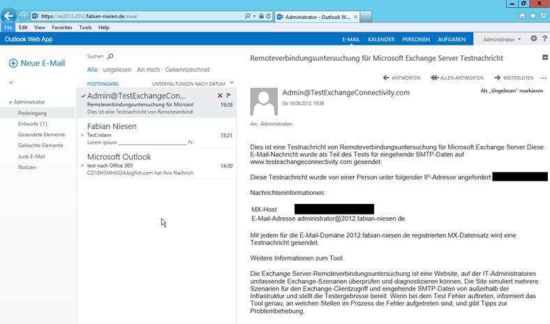Click reading pane pop-out icon by subject
This screenshot has width=550, height=324.
coord(545,57)
